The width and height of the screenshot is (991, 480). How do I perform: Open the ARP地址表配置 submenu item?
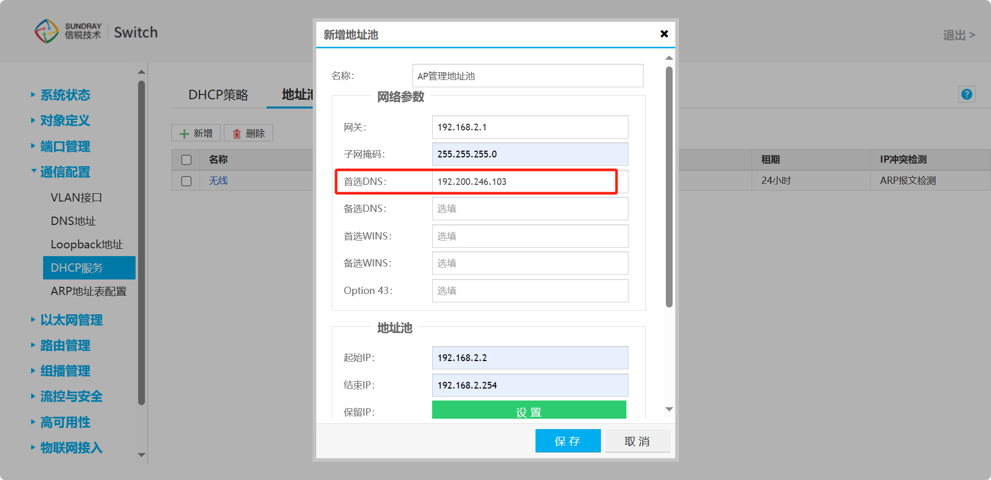89,291
